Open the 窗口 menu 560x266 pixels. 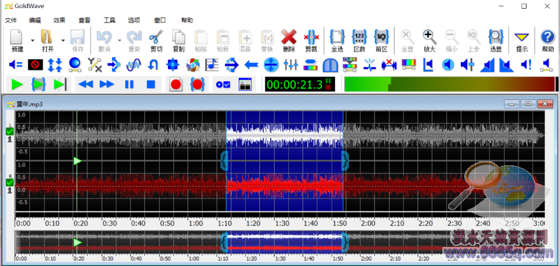coord(160,20)
